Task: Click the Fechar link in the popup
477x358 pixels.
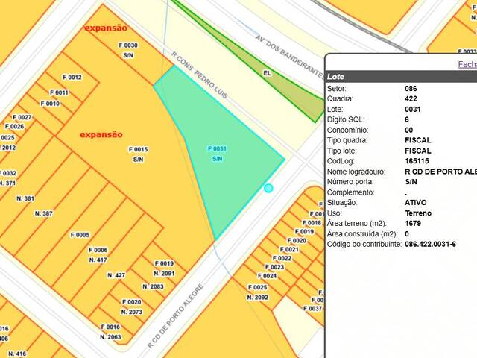Action: point(467,64)
